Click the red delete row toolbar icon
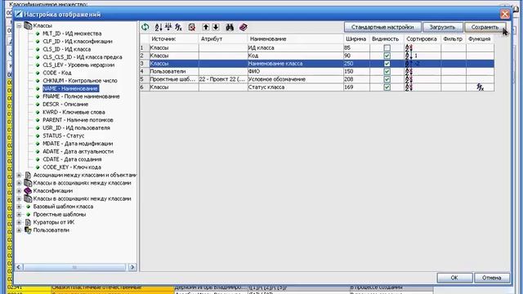 tap(192, 27)
